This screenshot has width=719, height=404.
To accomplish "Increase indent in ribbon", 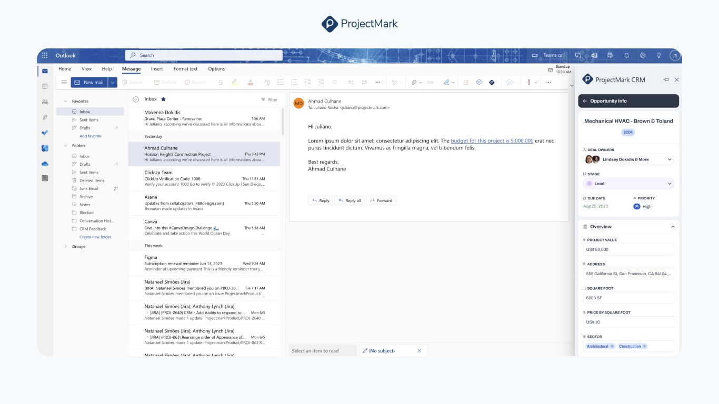I will 321,82.
